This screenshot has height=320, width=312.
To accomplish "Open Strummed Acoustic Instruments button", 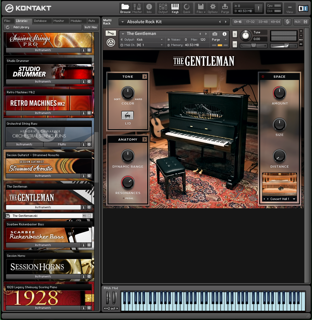I will point(43,176).
